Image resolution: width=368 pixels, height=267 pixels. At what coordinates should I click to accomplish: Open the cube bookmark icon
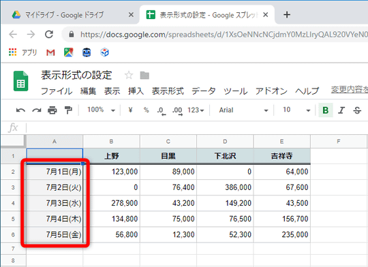pyautogui.click(x=104, y=52)
